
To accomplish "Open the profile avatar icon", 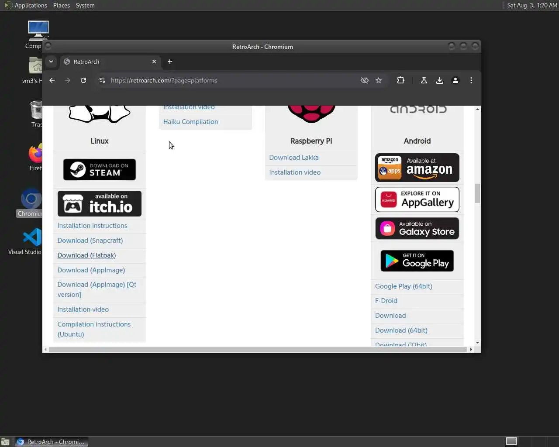I will point(455,80).
